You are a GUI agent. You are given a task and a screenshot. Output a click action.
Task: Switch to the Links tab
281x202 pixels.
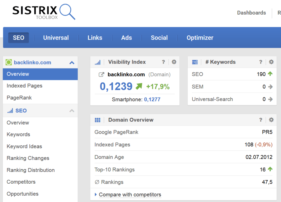click(x=95, y=38)
